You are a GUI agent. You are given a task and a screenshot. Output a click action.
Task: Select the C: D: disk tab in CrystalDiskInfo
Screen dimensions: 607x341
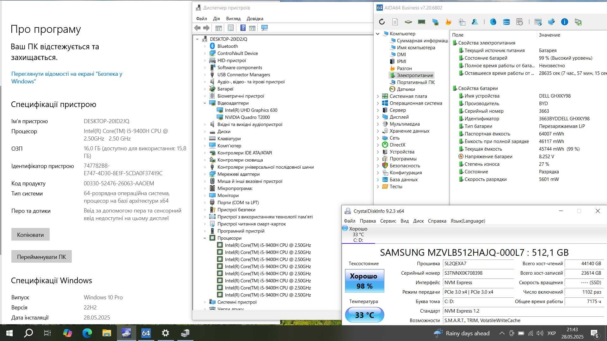pos(358,234)
